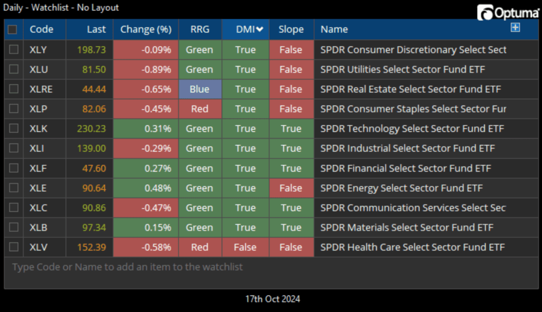Click the 0.31% change cell
The width and height of the screenshot is (542, 312).
click(x=146, y=129)
